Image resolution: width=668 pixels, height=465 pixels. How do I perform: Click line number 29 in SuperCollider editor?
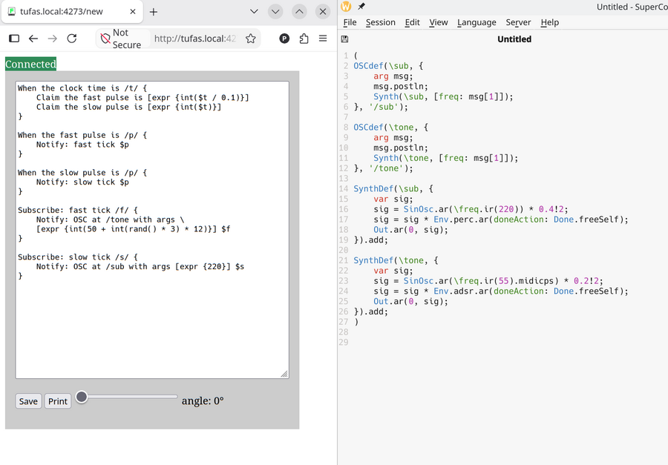click(x=344, y=343)
